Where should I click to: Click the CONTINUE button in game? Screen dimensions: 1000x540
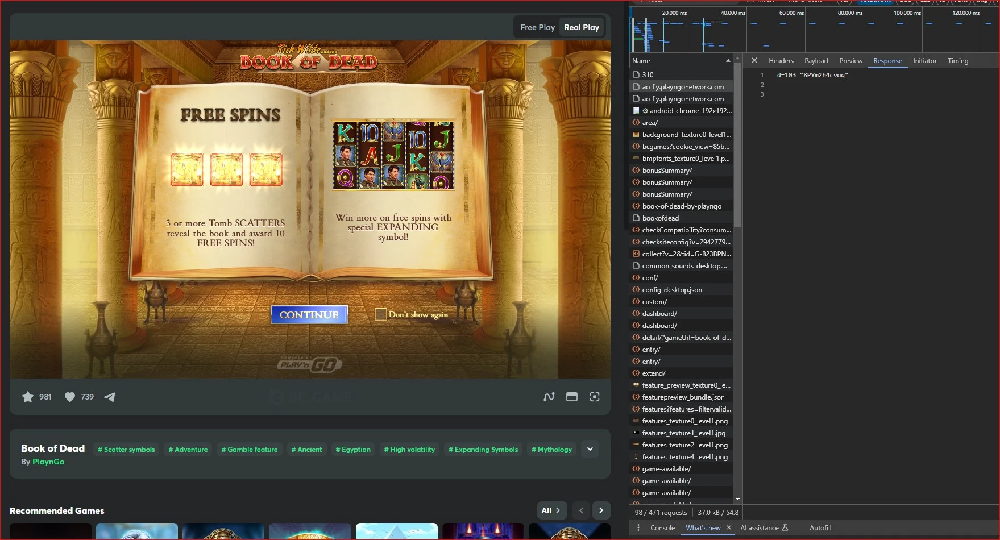click(x=309, y=314)
